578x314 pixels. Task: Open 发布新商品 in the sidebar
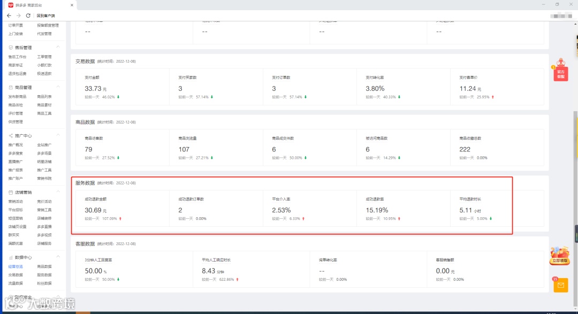click(x=17, y=97)
